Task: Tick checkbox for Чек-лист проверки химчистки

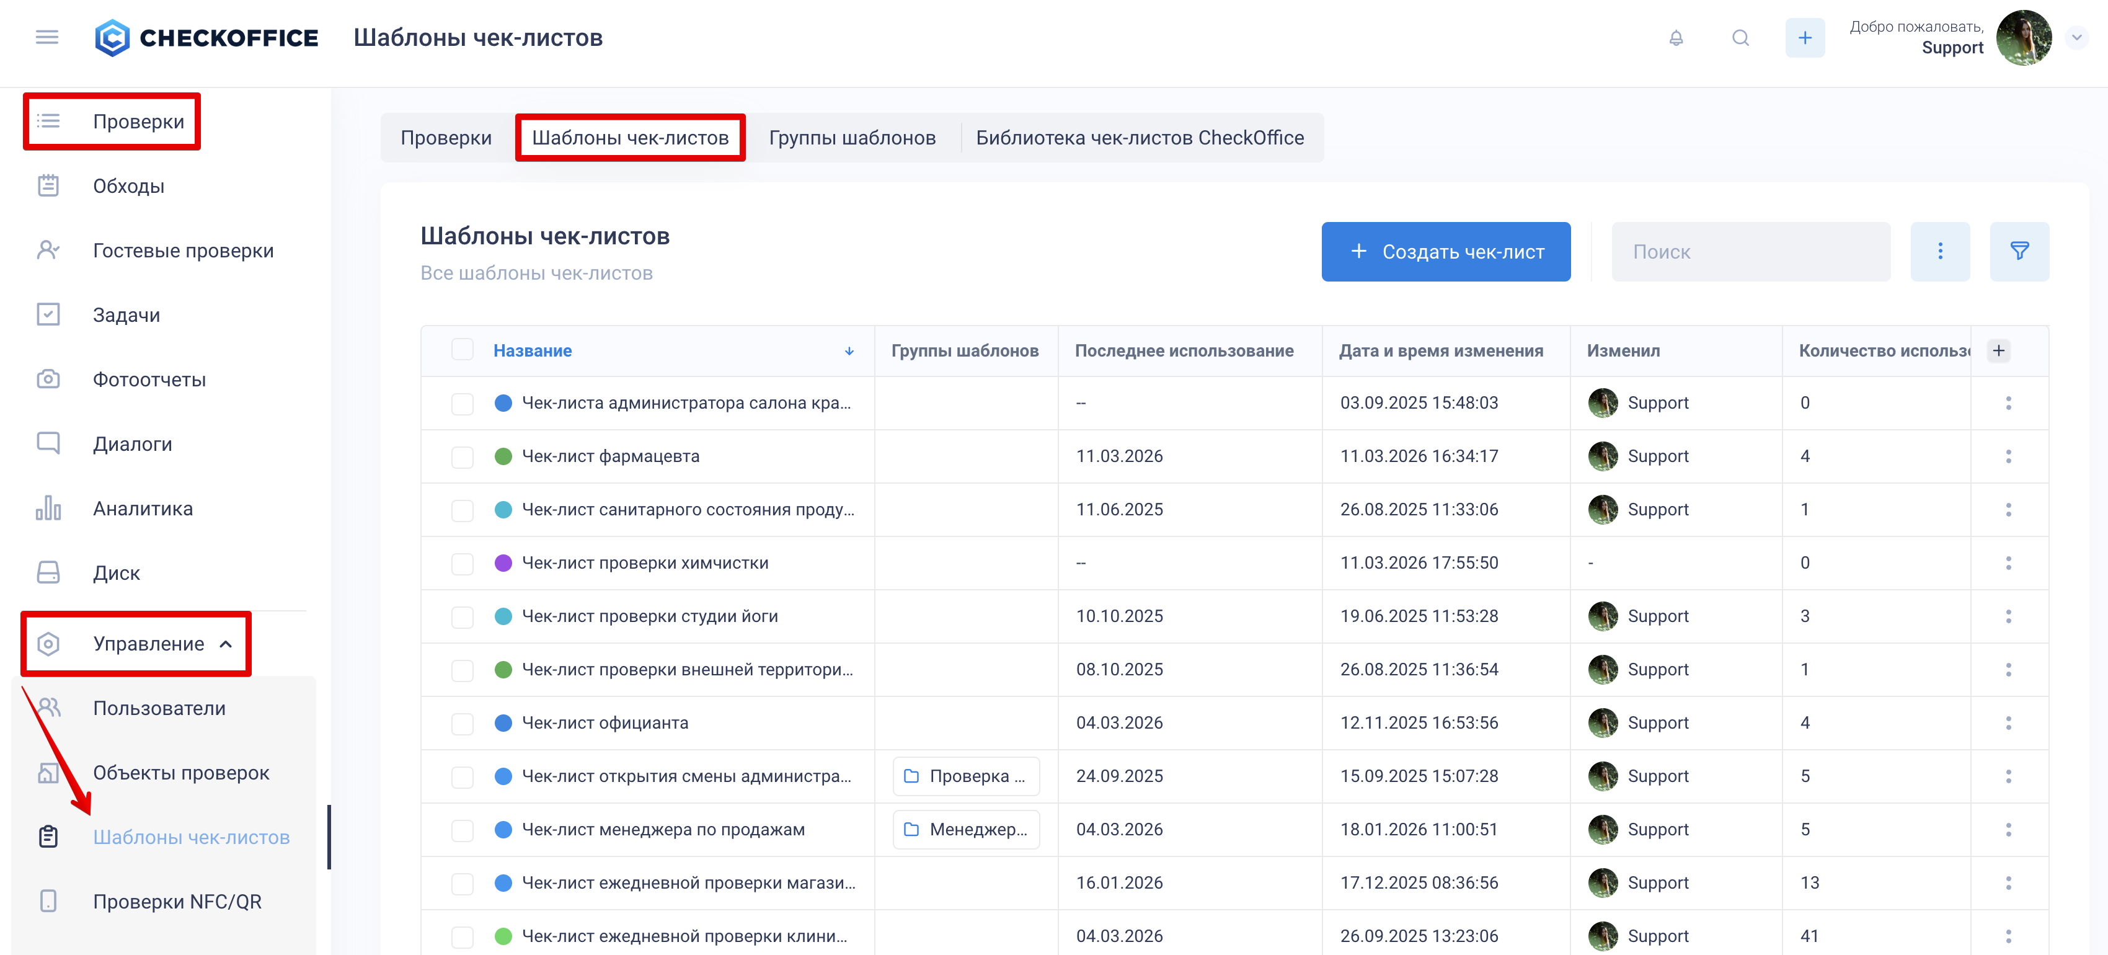Action: (x=463, y=563)
